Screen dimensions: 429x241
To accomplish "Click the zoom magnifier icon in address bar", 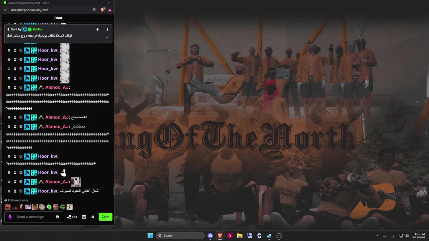I will pos(94,10).
